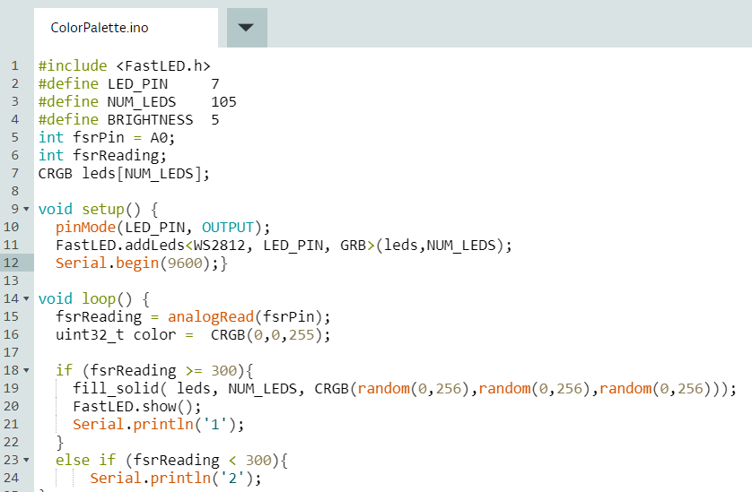
Task: Click '9600' on line 12
Action: pos(185,263)
